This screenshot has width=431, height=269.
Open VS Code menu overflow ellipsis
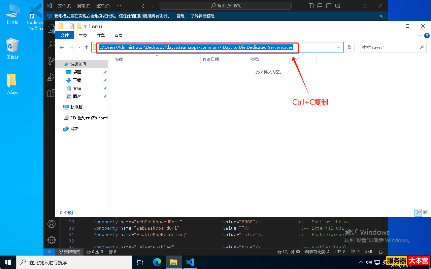tap(119, 6)
